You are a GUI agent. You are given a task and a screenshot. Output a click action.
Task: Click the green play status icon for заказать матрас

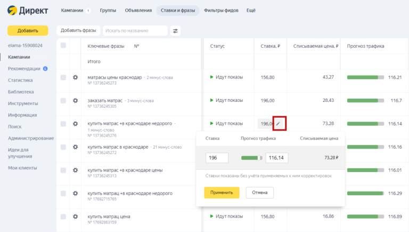coord(211,100)
